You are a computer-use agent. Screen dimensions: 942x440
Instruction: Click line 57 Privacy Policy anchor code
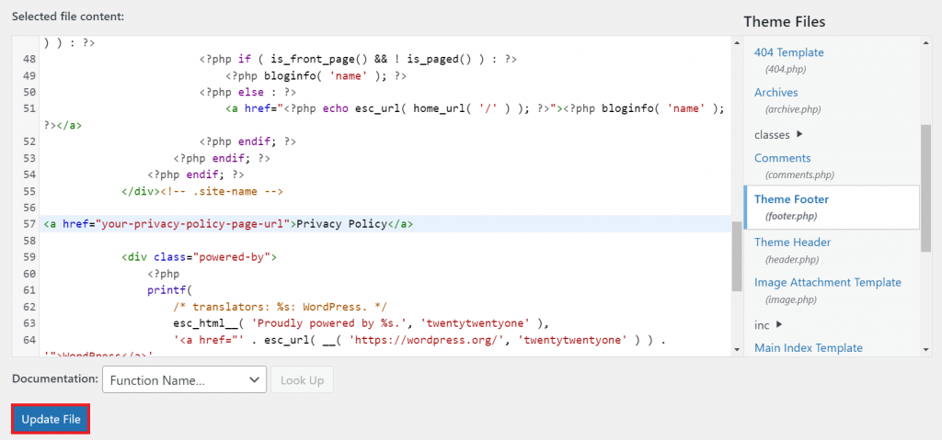click(228, 224)
